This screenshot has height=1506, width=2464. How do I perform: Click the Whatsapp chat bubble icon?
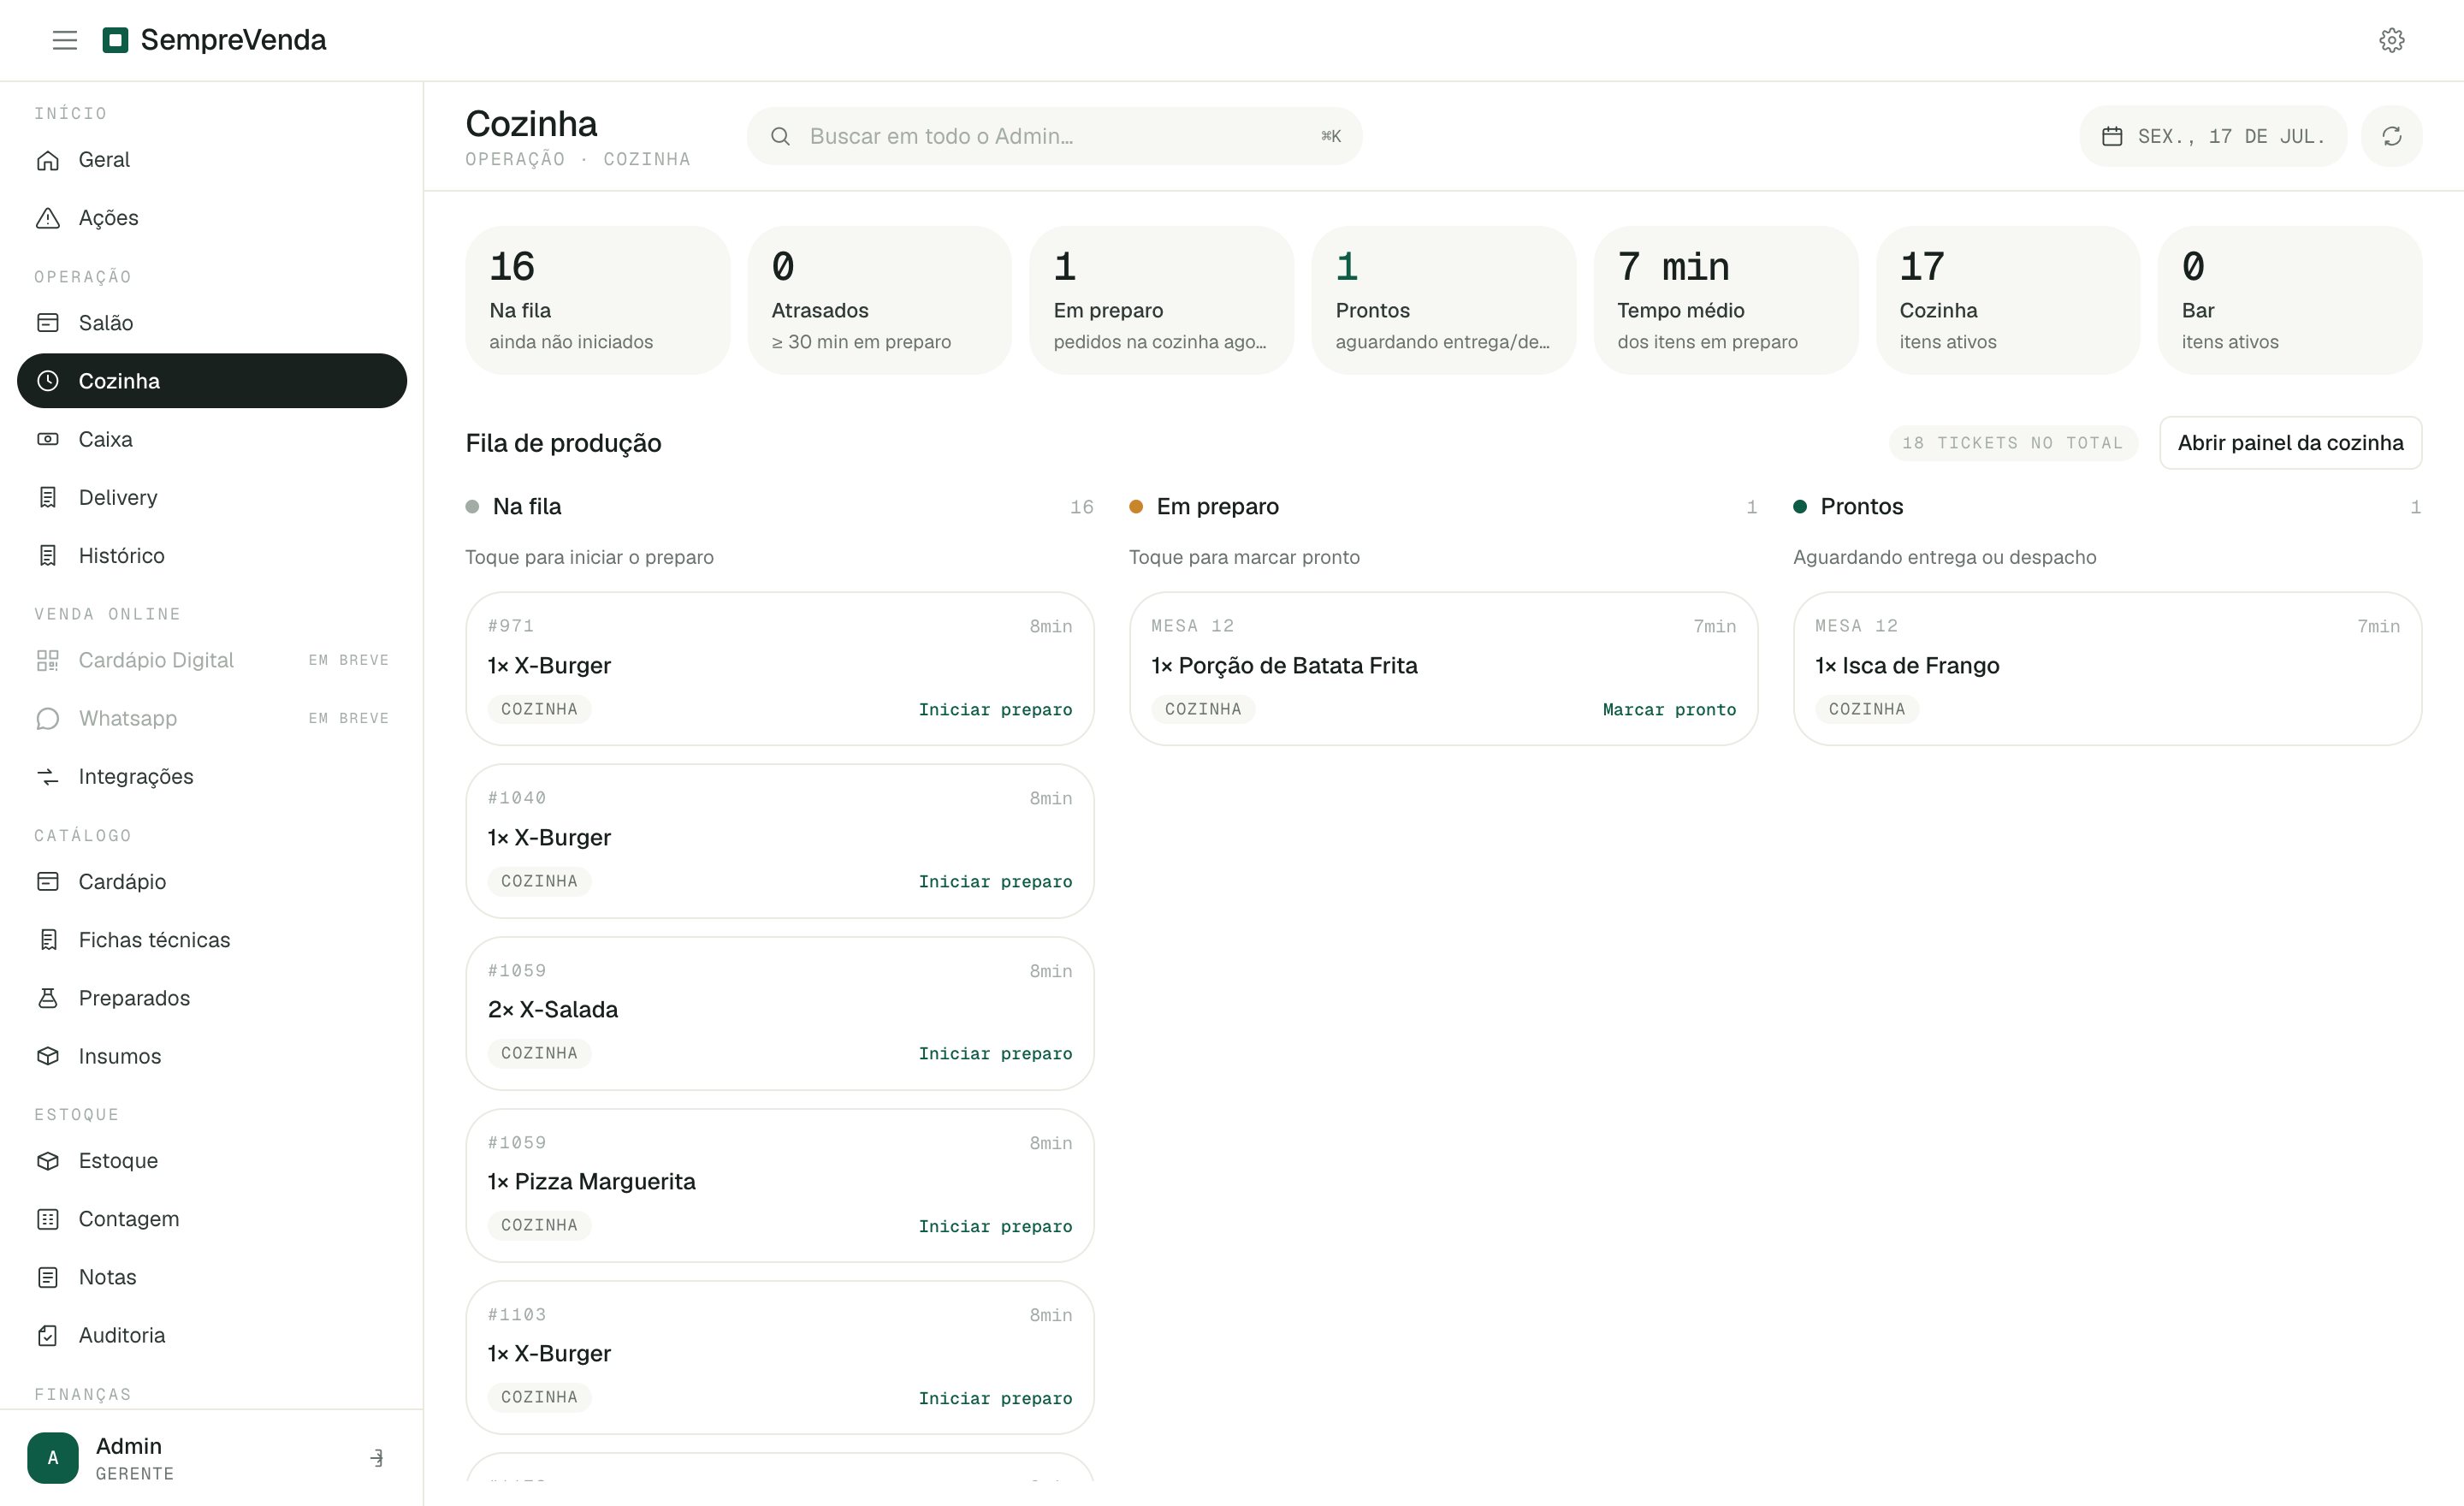click(x=48, y=718)
